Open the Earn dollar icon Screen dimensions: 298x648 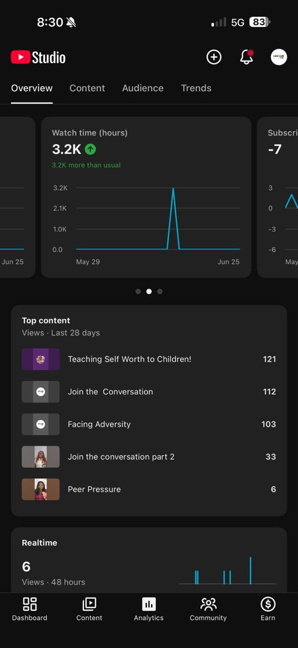(x=268, y=609)
